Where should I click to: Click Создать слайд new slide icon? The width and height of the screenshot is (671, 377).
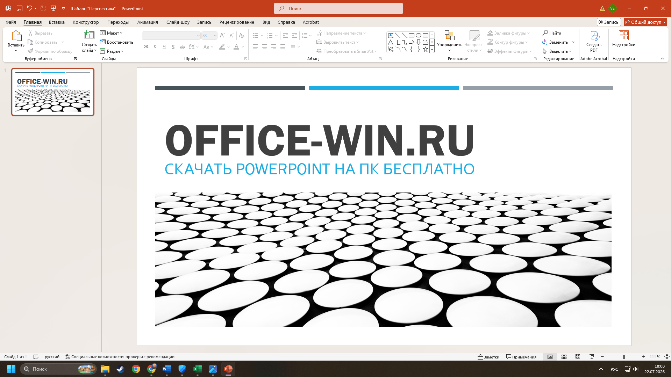[x=89, y=35]
